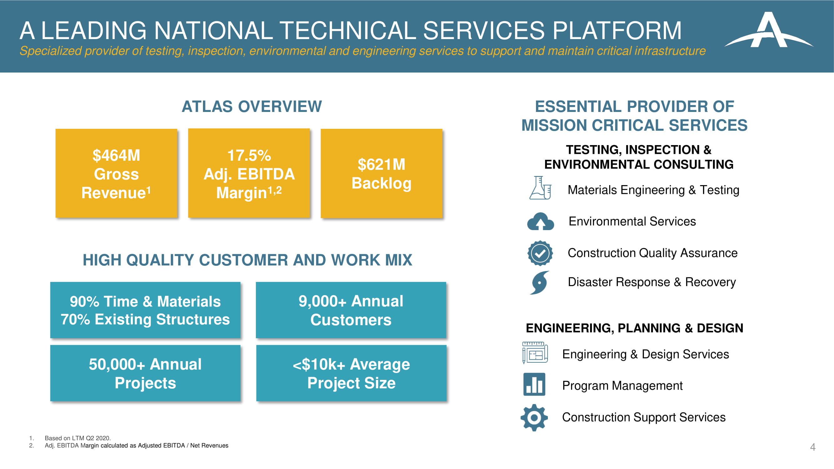The height and width of the screenshot is (469, 834).
Task: Click 'ENGINEERING, PLANNING & DESIGN' subheading
Action: (634, 328)
